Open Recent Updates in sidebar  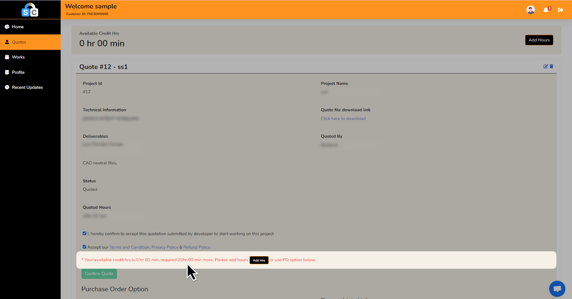pos(30,87)
